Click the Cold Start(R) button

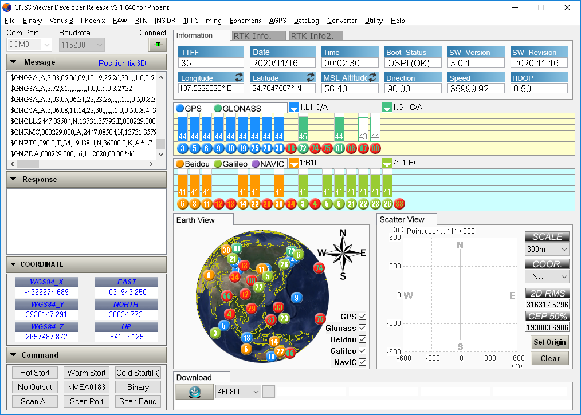pyautogui.click(x=138, y=373)
